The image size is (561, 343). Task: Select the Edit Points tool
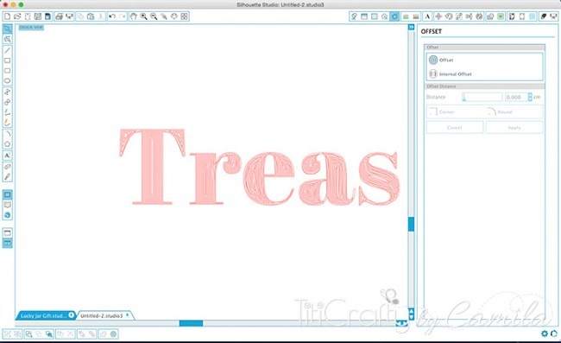[7, 39]
